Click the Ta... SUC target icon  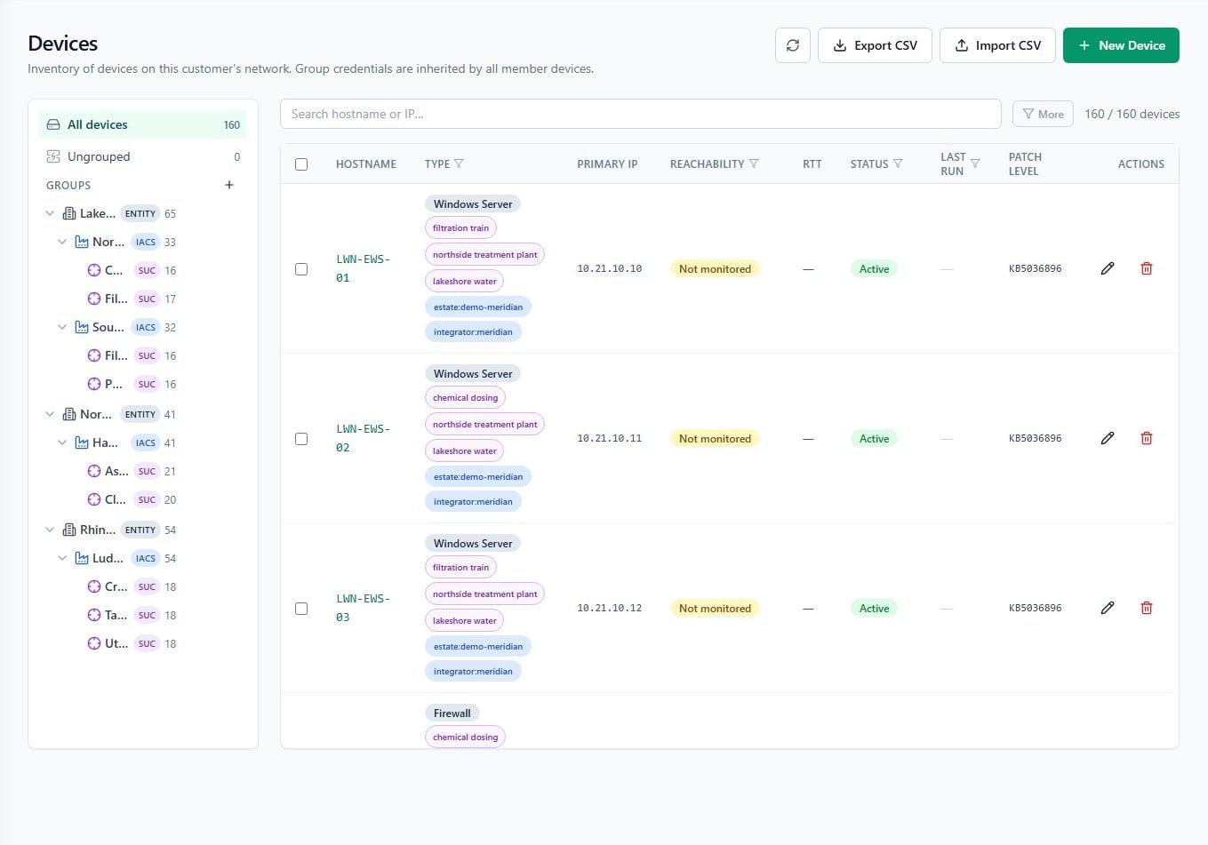[94, 615]
